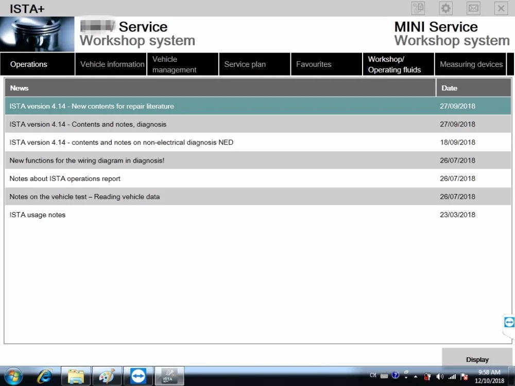The image size is (515, 386).
Task: Open the operations list icon in ISTA+ title bar
Action: [x=418, y=8]
